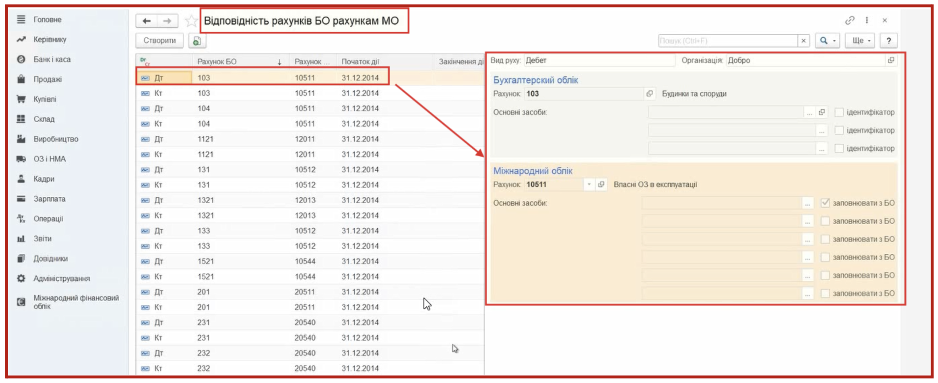This screenshot has width=938, height=383.
Task: Click the Створити button
Action: (160, 41)
